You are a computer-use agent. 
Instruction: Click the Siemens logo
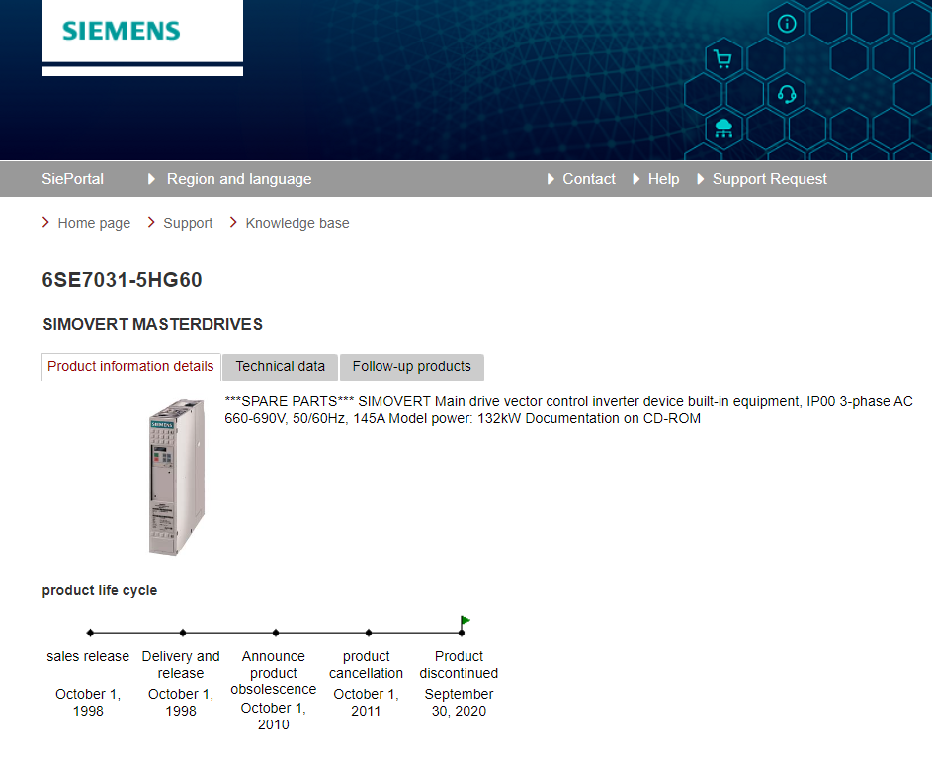[x=122, y=31]
